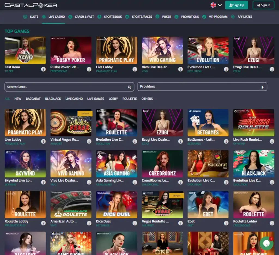Open the Live Rush Roulette thumbnail
279x255 pixels.
click(254, 122)
